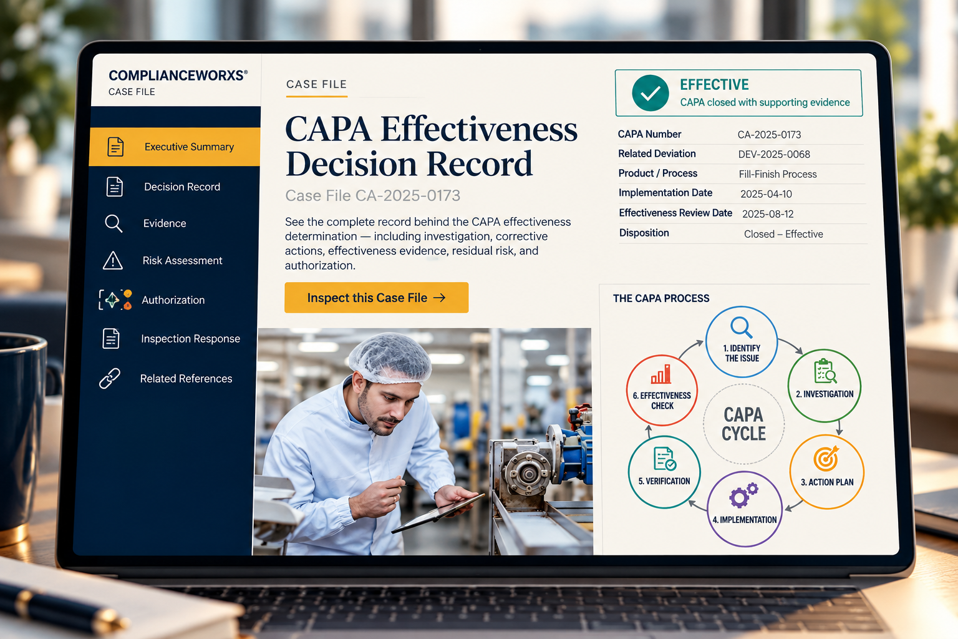Click the 2. Investigation step circle
The height and width of the screenshot is (639, 958).
click(x=825, y=385)
